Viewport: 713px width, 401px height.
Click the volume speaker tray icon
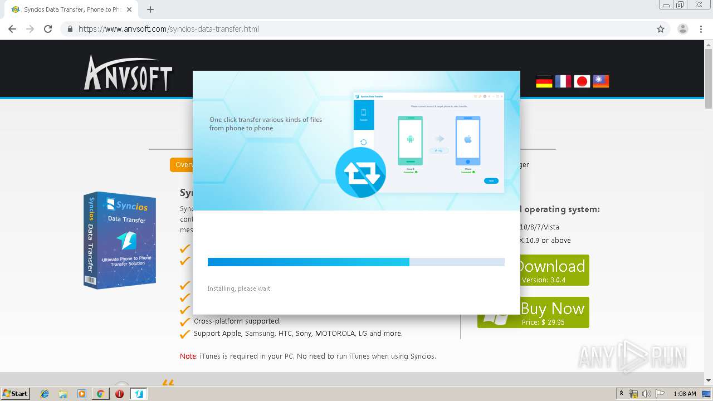tap(646, 394)
